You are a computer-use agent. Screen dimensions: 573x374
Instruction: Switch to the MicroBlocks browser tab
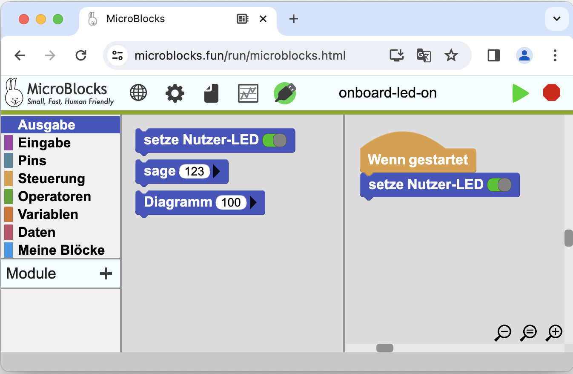click(178, 19)
